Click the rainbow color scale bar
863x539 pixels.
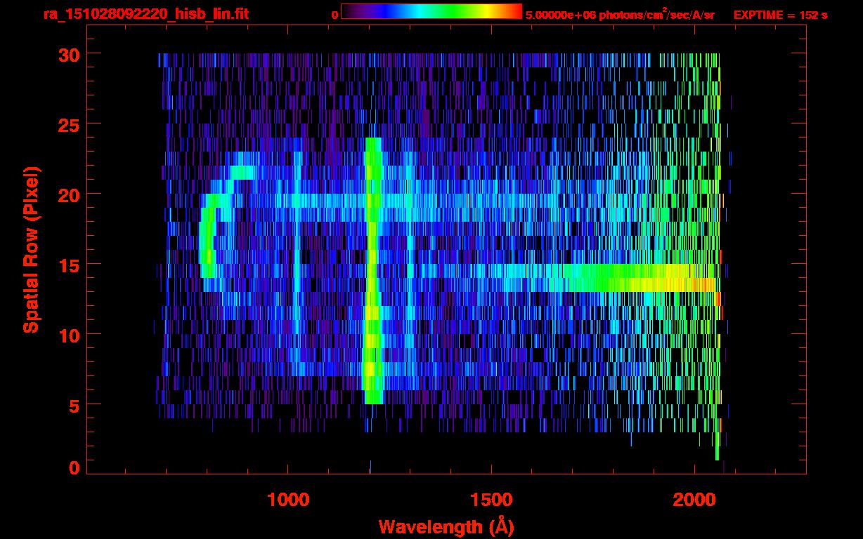(x=431, y=11)
